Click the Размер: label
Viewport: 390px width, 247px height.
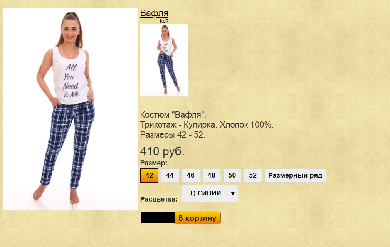coord(154,163)
